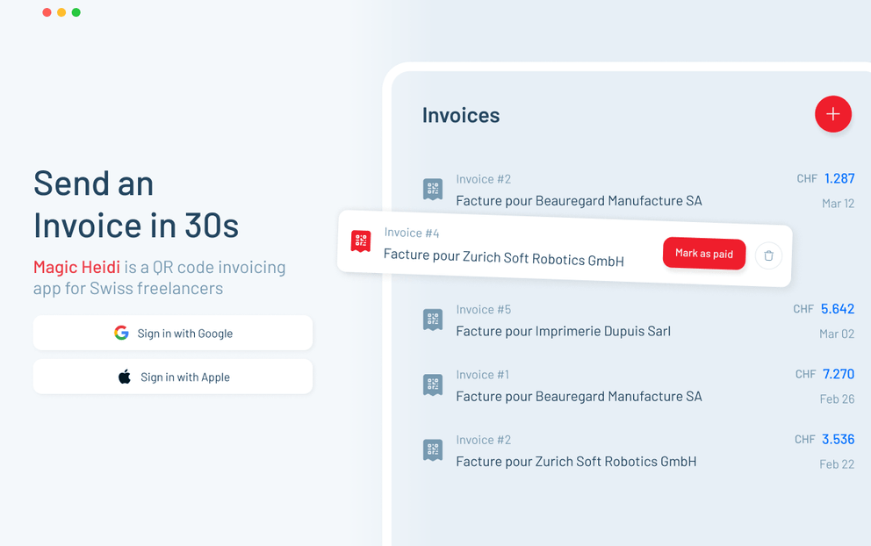Click the red QR icon of Invoice #4
The height and width of the screenshot is (546, 871).
(x=361, y=241)
